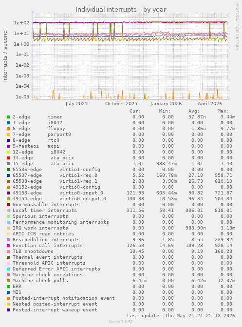Click the orange floppy legend swatch
The width and height of the screenshot is (242, 327).
click(8, 129)
